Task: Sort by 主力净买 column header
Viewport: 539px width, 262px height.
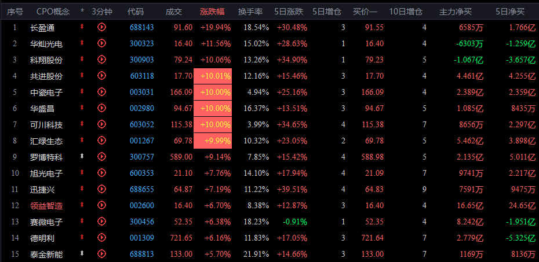Action: [456, 12]
